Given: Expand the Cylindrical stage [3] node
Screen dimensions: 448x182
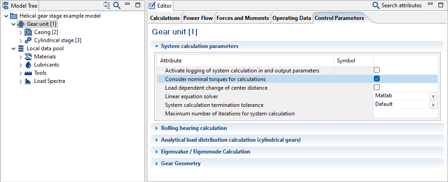Looking at the screenshot, I should [x=20, y=41].
